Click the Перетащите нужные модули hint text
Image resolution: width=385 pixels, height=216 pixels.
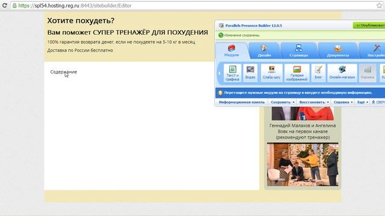298,93
